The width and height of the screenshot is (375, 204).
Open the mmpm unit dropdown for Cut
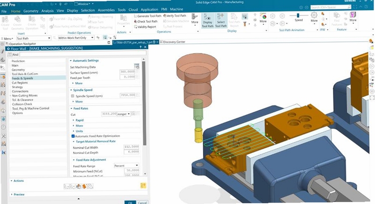(x=123, y=114)
